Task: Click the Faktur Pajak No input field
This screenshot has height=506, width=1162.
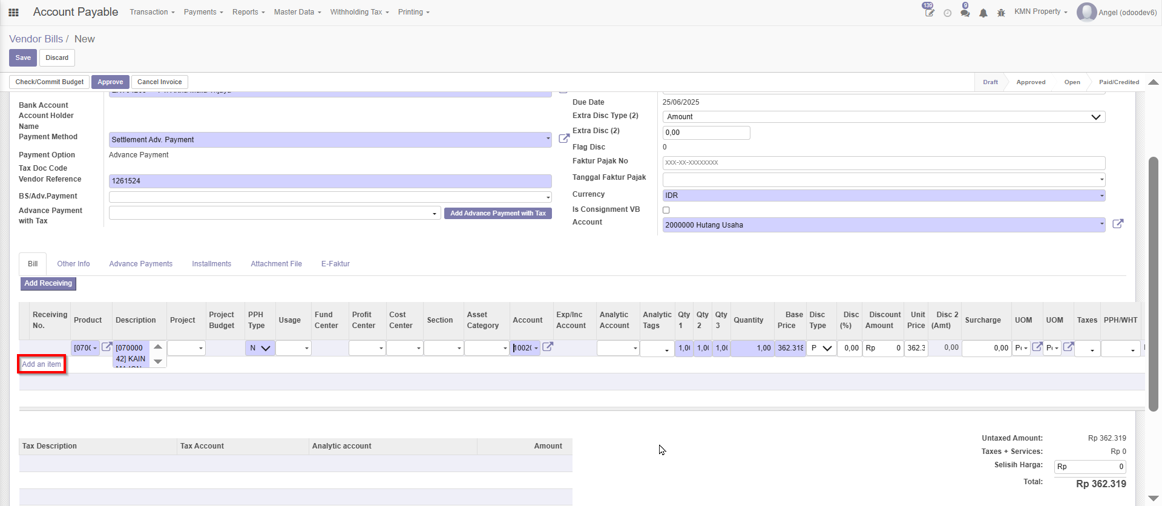Action: 884,163
